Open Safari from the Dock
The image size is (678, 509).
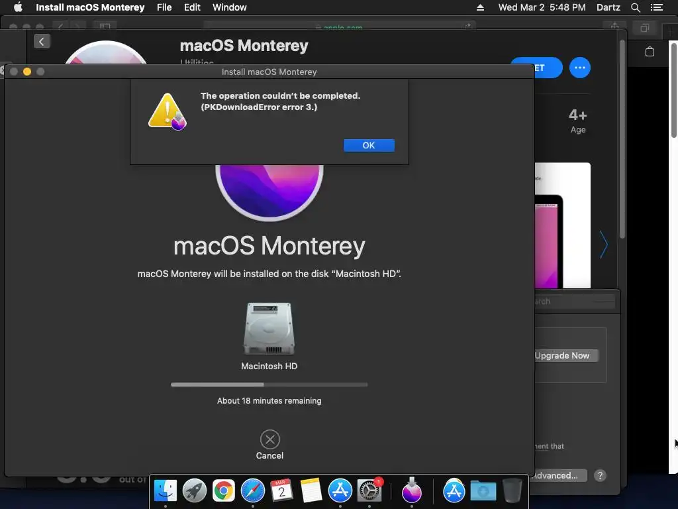click(x=253, y=491)
